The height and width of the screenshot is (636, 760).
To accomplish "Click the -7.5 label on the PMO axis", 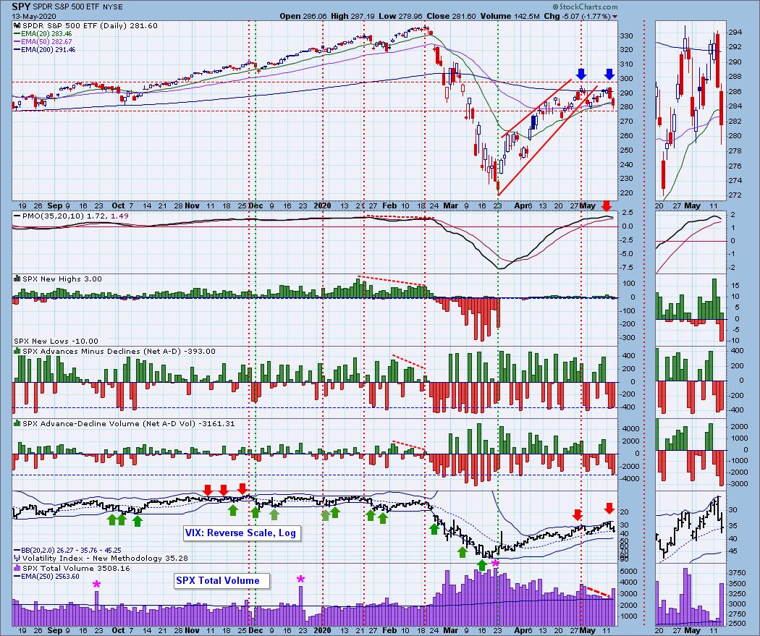I will pos(628,268).
